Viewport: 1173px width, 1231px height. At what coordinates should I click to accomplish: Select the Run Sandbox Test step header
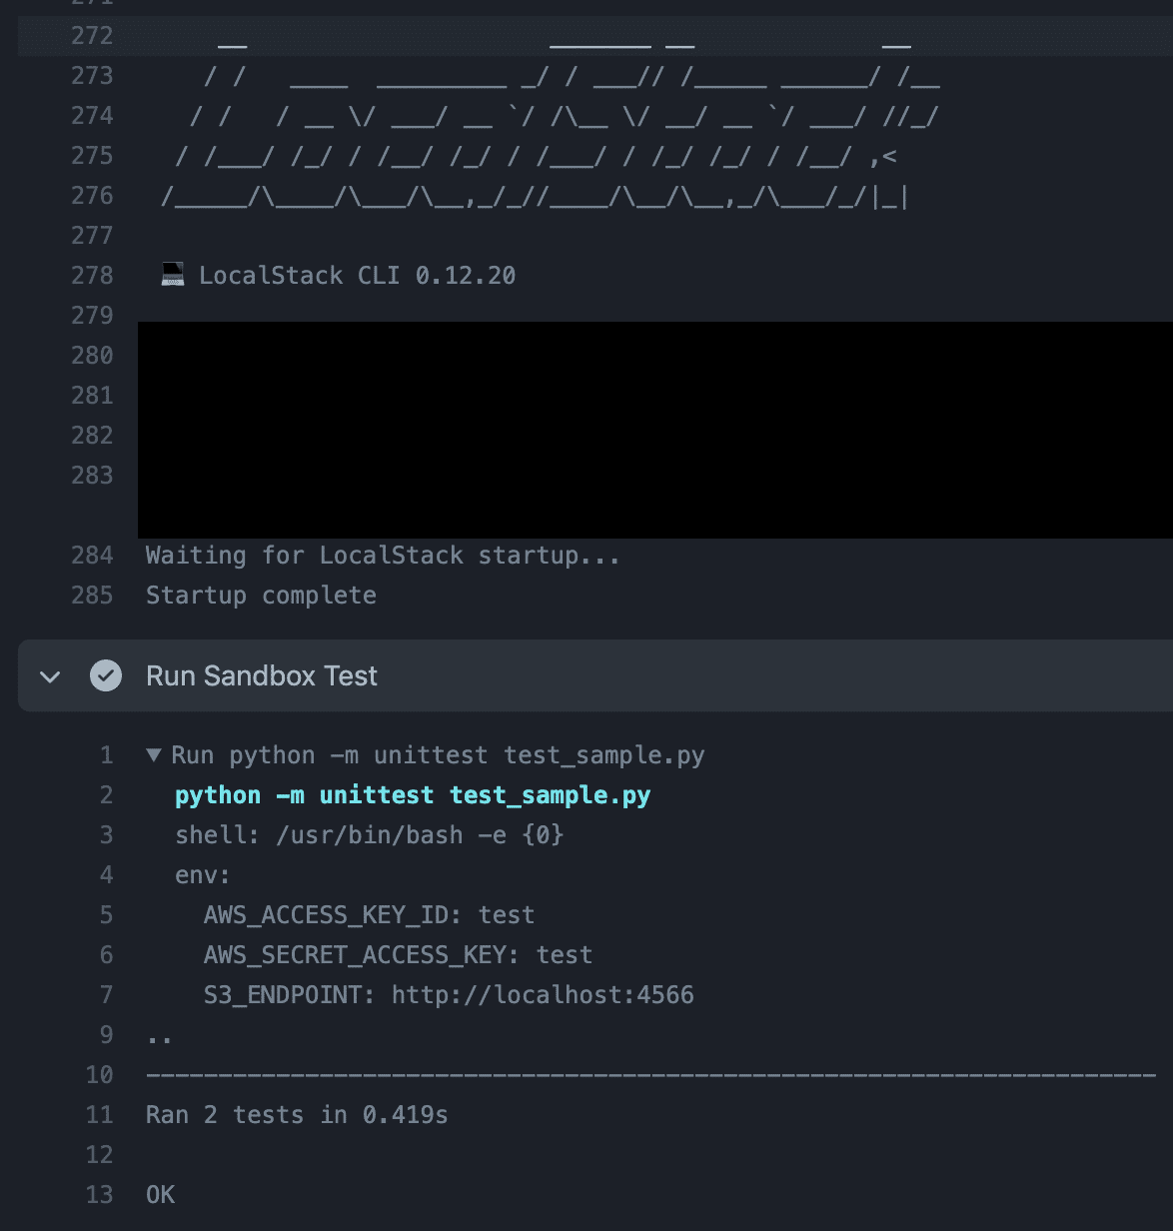pyautogui.click(x=262, y=675)
